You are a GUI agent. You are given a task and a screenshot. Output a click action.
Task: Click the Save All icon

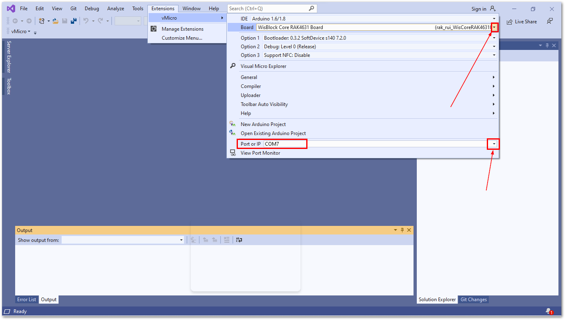[x=74, y=21]
